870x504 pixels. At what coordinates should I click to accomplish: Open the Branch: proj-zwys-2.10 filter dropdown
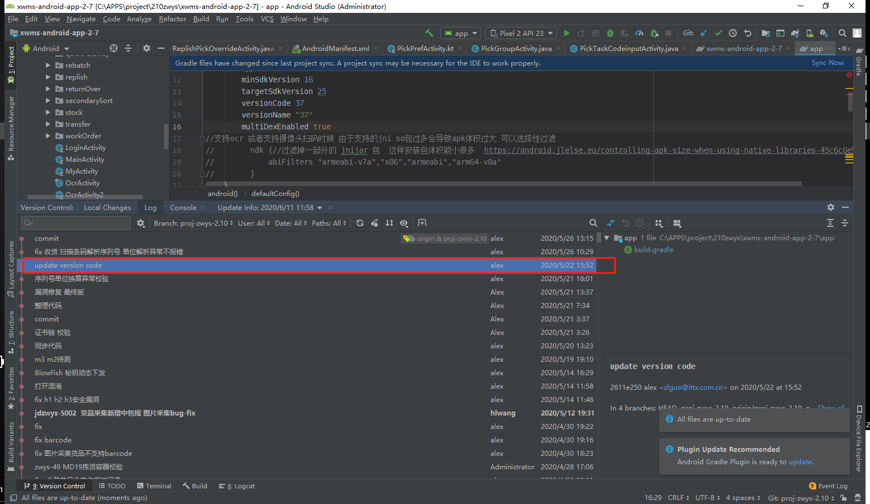point(193,222)
